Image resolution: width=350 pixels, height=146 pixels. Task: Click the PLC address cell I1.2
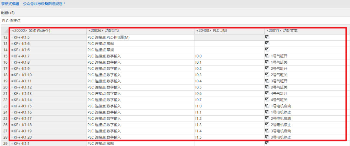point(229,119)
